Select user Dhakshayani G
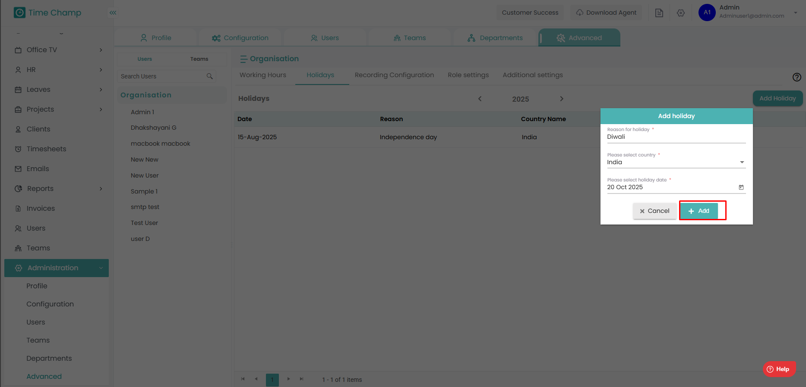The height and width of the screenshot is (387, 806). point(154,128)
